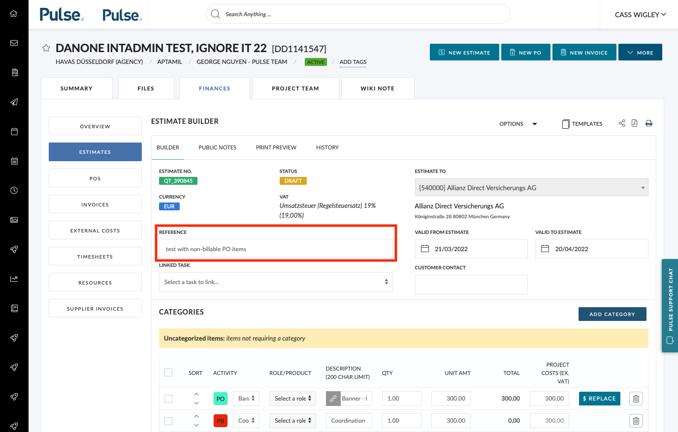Open External Costs in side menu
This screenshot has width=678, height=432.
(95, 230)
